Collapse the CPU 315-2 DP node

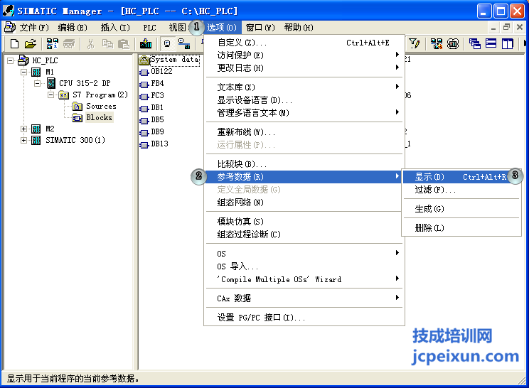coord(37,83)
